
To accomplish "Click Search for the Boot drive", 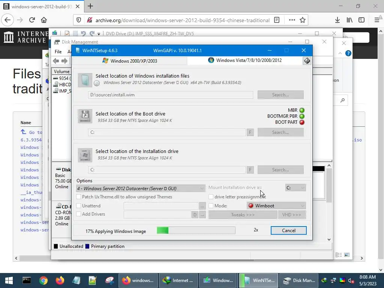I will [280, 132].
